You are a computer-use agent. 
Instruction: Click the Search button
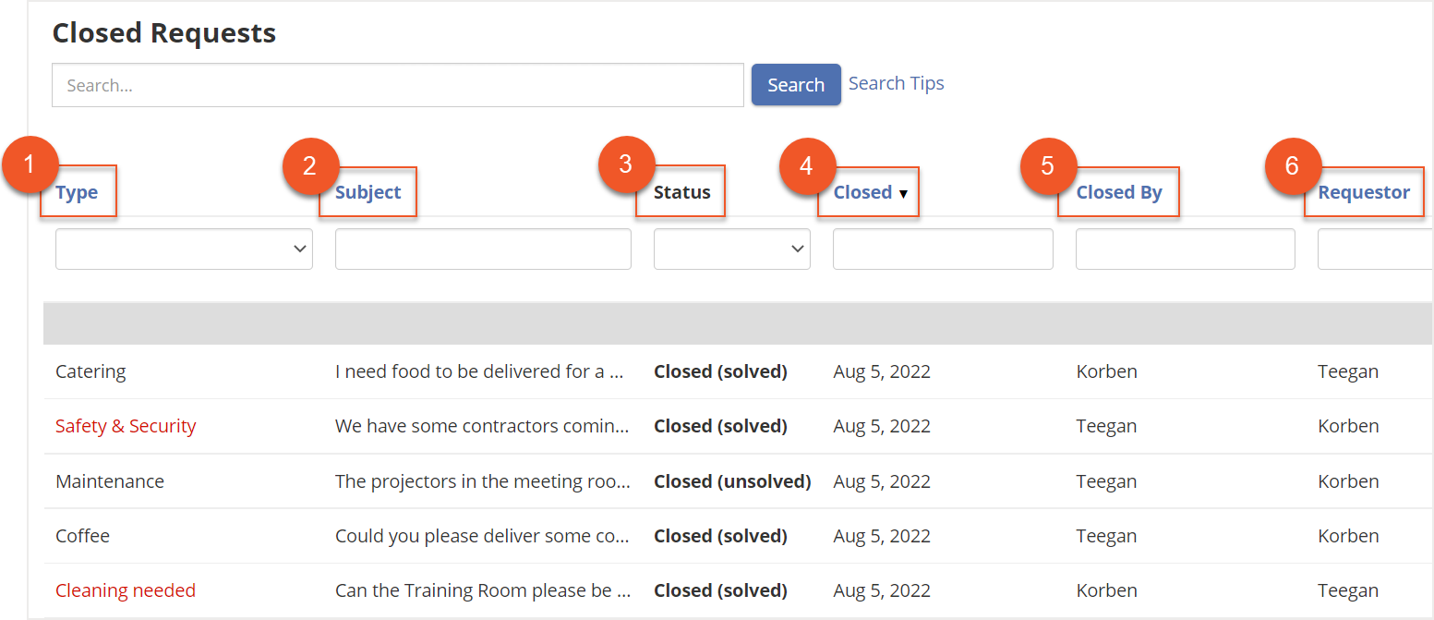(x=795, y=84)
